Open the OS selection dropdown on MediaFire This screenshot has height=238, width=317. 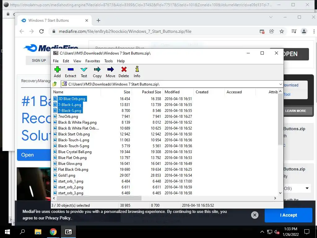click(307, 188)
